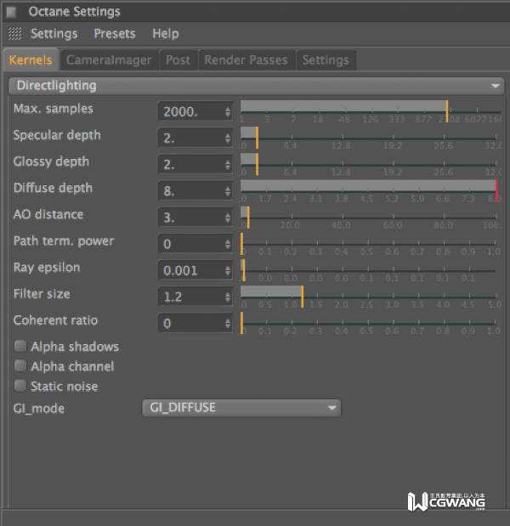Image resolution: width=510 pixels, height=526 pixels.
Task: Click the Coherent ratio stepper arrows
Action: [228, 324]
